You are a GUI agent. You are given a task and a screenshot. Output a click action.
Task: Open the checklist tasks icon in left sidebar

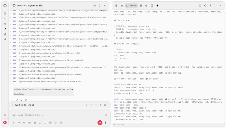(x=5, y=45)
